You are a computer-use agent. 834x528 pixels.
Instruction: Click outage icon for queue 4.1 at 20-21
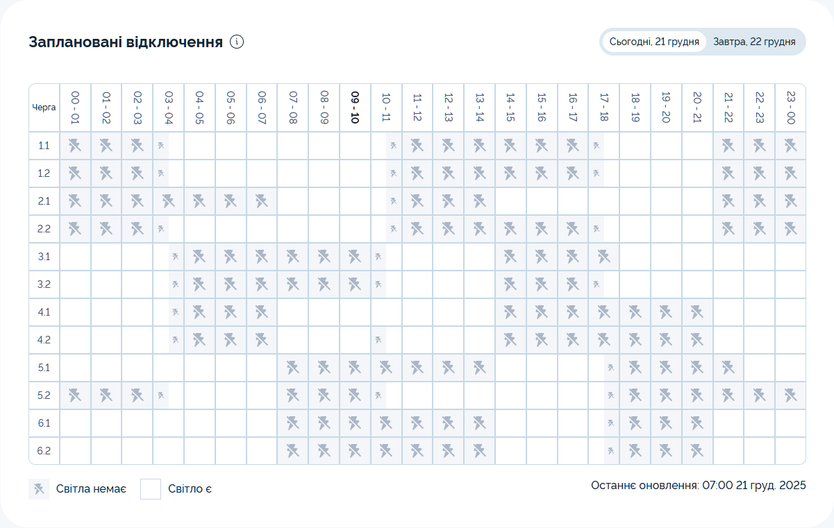point(697,312)
